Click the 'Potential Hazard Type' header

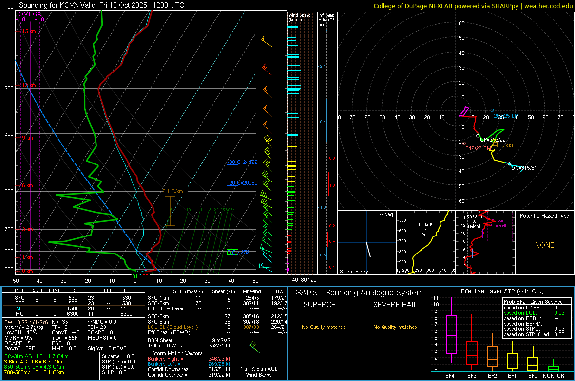[544, 216]
